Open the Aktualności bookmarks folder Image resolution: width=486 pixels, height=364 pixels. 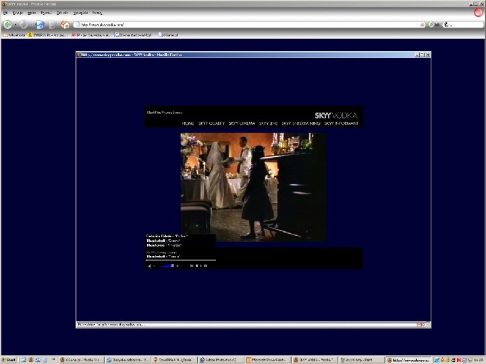tap(14, 35)
